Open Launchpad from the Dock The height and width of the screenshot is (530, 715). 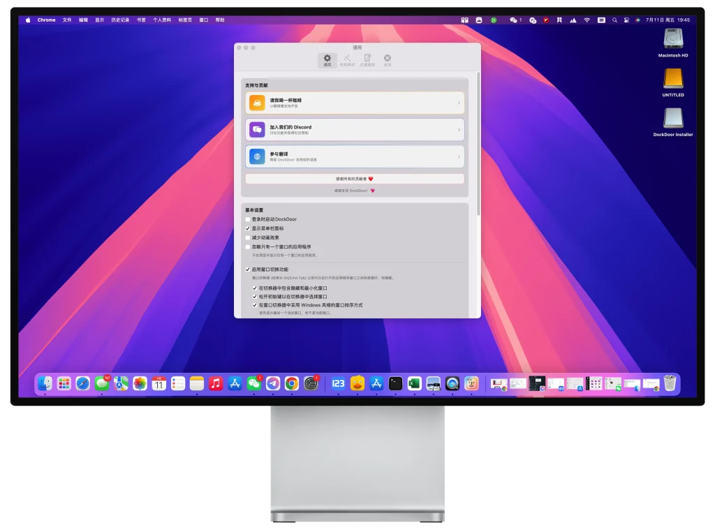[x=64, y=383]
